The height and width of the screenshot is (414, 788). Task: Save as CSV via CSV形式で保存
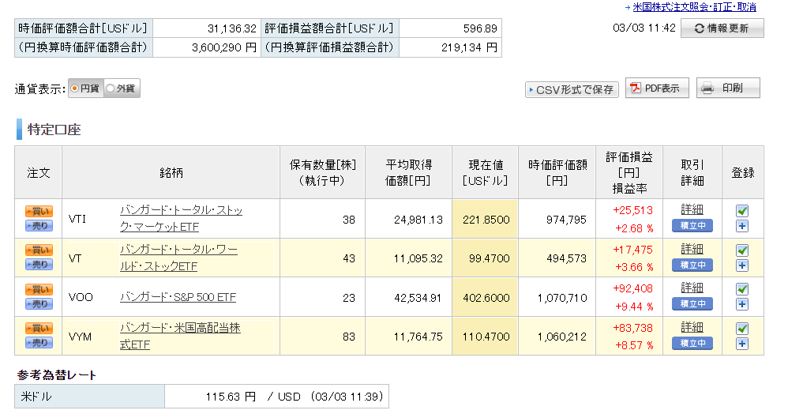[572, 89]
